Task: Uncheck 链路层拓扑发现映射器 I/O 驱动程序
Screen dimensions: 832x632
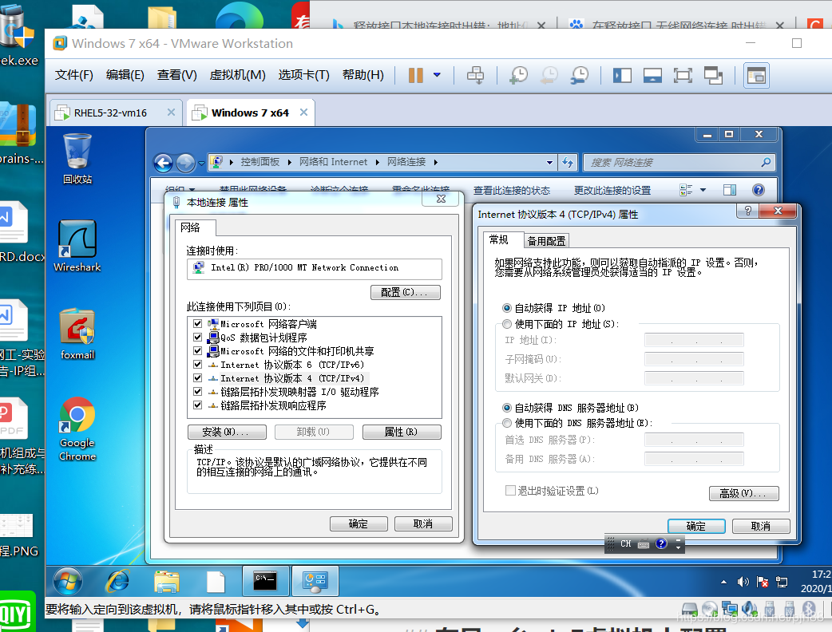Action: [x=198, y=391]
